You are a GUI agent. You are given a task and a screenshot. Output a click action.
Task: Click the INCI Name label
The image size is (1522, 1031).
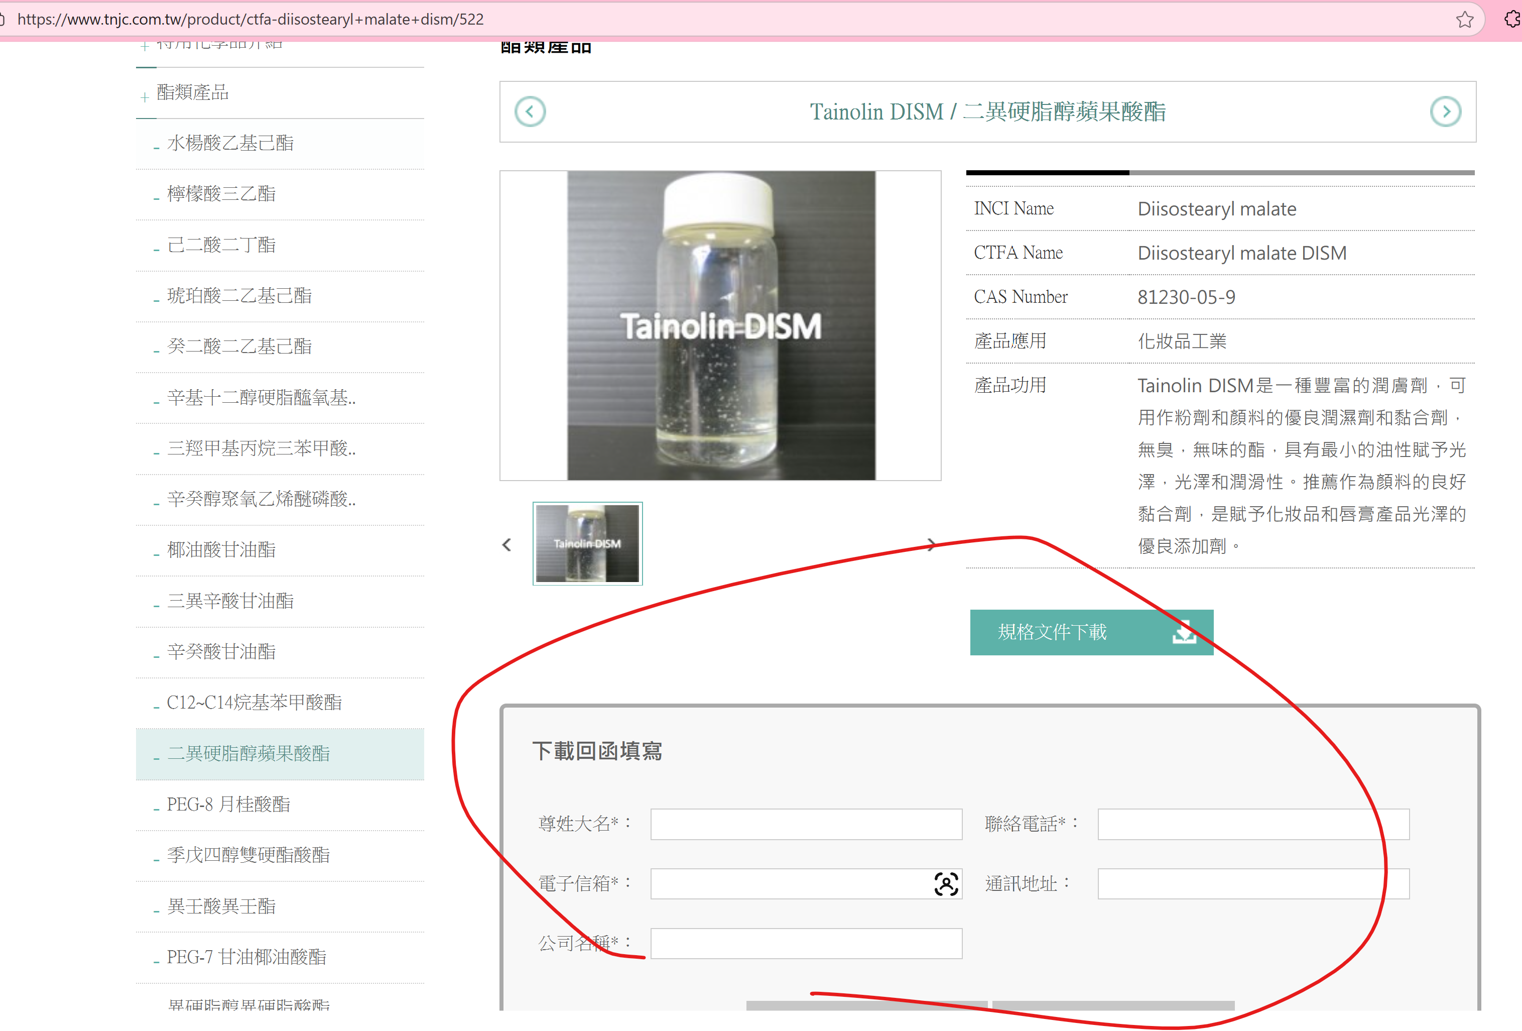(1014, 208)
